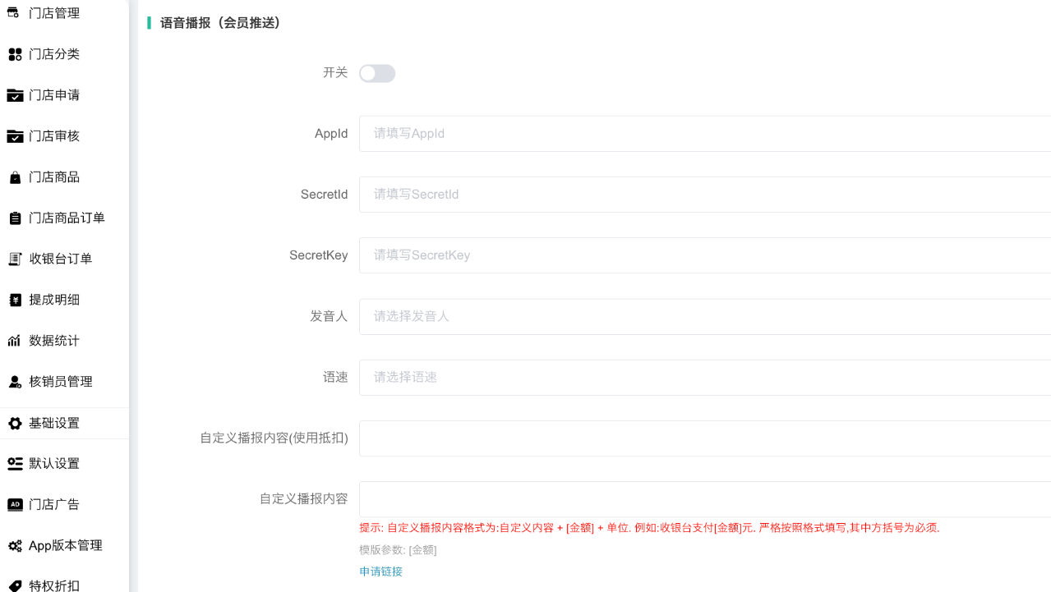Select 收银台订单 in the sidebar
Viewport: 1051px width, 592px height.
60,259
